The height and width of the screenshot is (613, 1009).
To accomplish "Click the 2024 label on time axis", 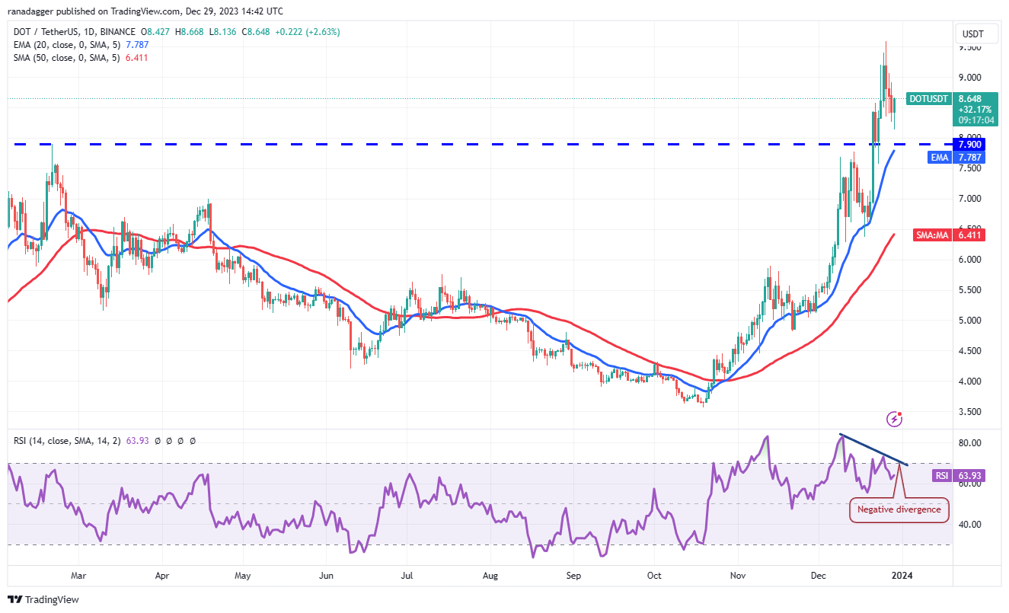I will point(902,576).
